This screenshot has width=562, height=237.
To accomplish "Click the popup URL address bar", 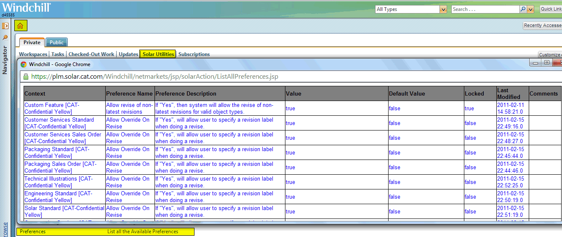I will point(290,77).
